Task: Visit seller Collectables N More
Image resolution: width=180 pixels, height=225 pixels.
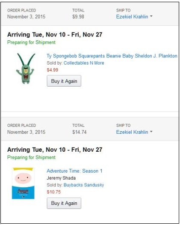Action: pyautogui.click(x=84, y=63)
